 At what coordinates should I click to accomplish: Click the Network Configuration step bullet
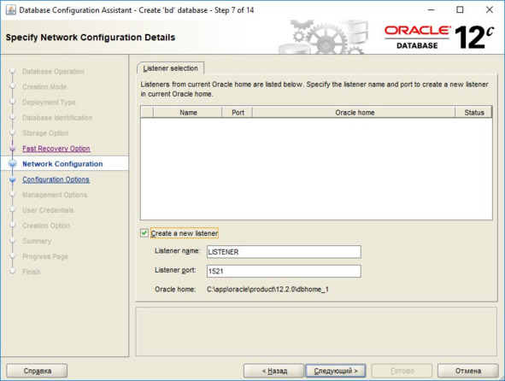[x=13, y=164]
